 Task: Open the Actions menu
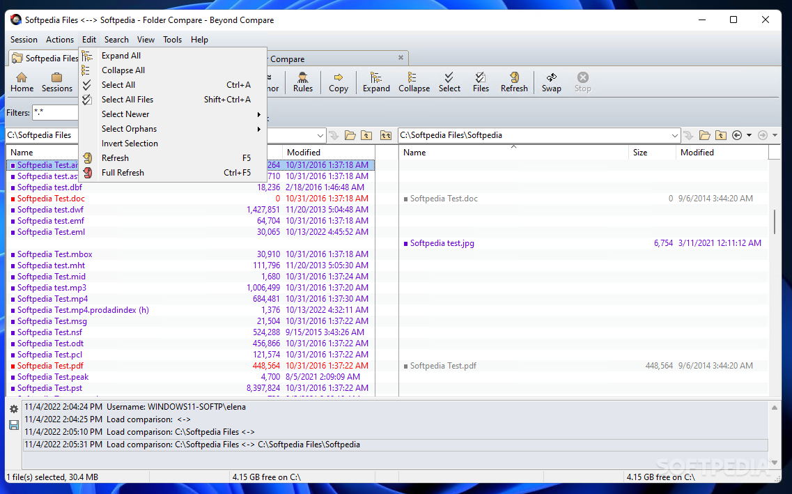click(x=60, y=40)
